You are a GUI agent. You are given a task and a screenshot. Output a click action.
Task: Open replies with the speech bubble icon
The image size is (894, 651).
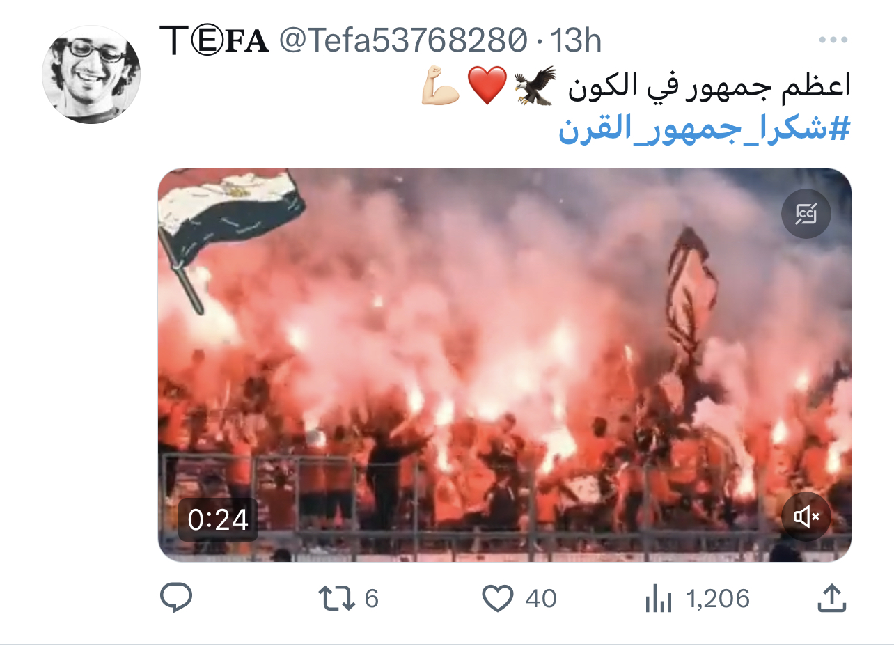(176, 598)
